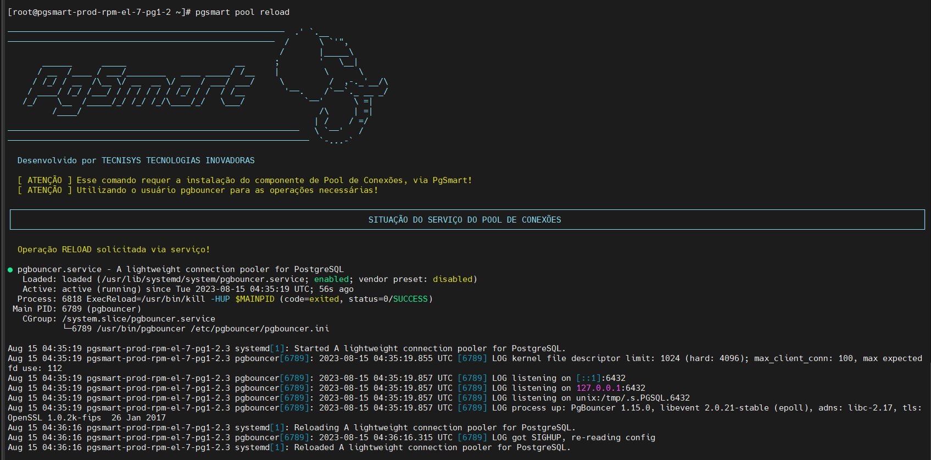Click 'kernel file descriptor limit: 1024' text
The width and height of the screenshot is (931, 460).
pos(596,358)
